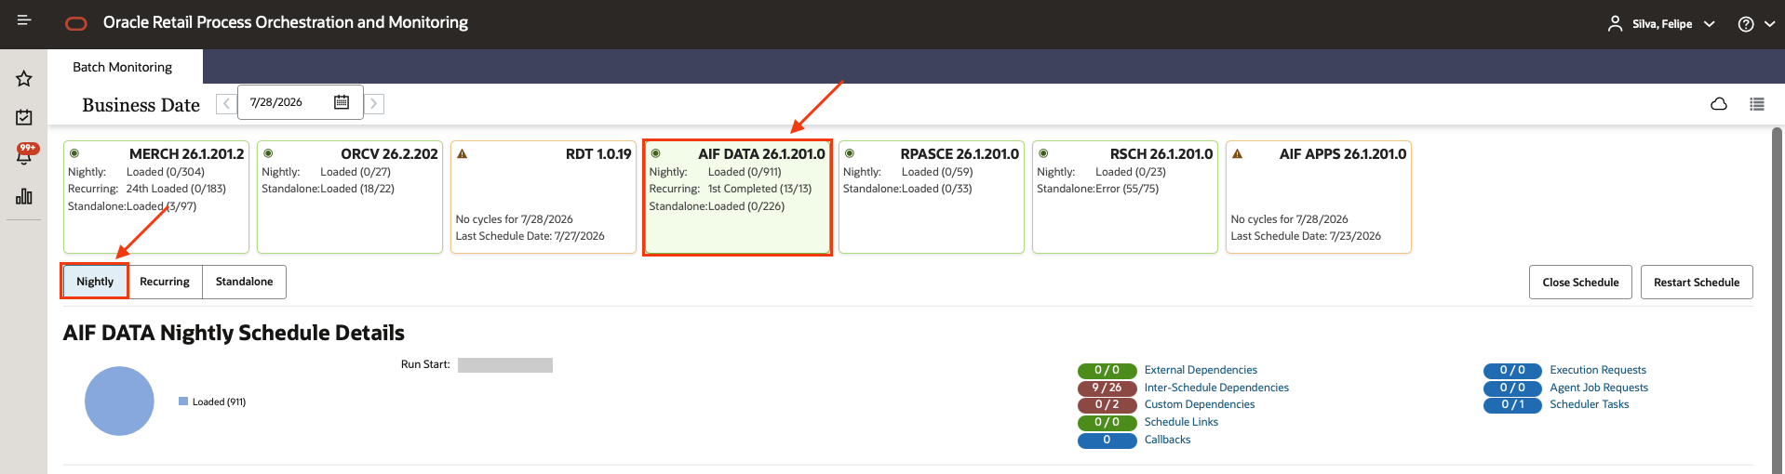The height and width of the screenshot is (474, 1785).
Task: Select the RPASCE 26.1.201.0 schedule tile
Action: (x=932, y=197)
